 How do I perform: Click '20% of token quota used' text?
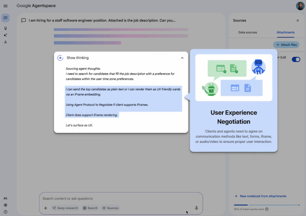(249, 209)
